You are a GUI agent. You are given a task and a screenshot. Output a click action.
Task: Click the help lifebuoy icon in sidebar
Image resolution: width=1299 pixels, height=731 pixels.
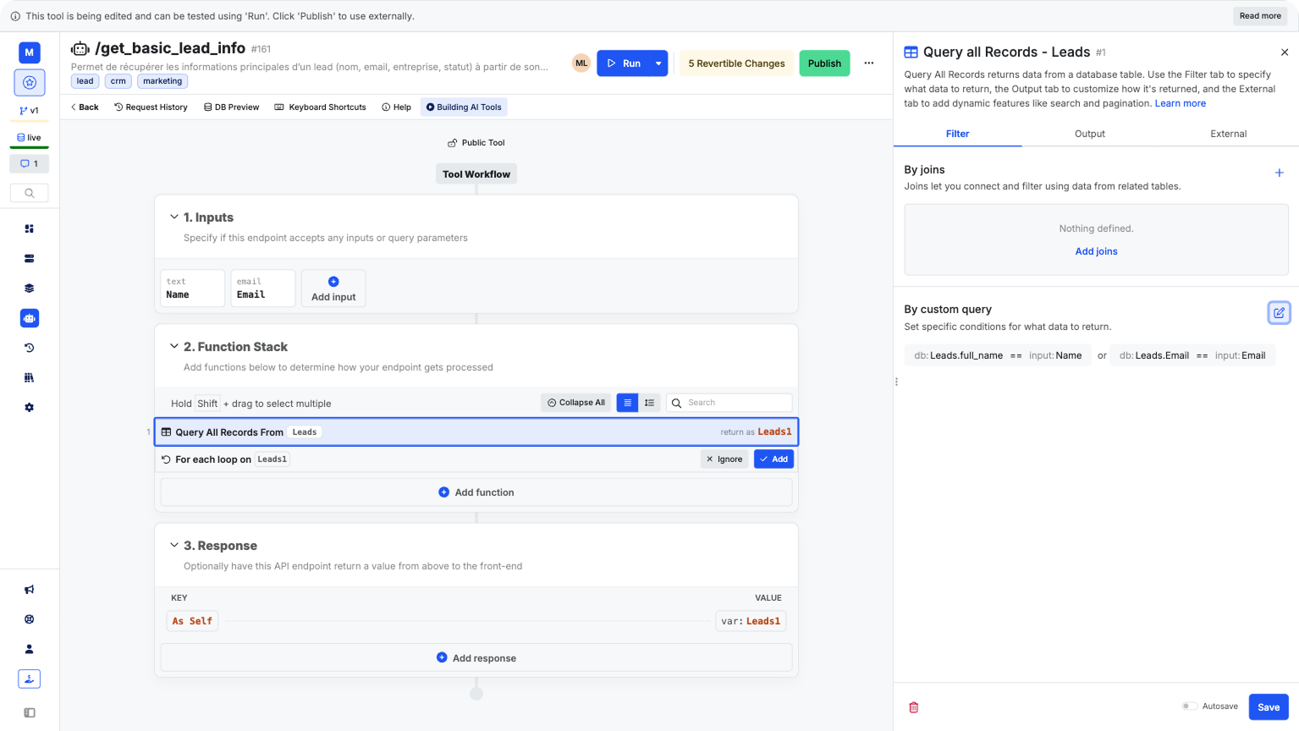(x=30, y=619)
